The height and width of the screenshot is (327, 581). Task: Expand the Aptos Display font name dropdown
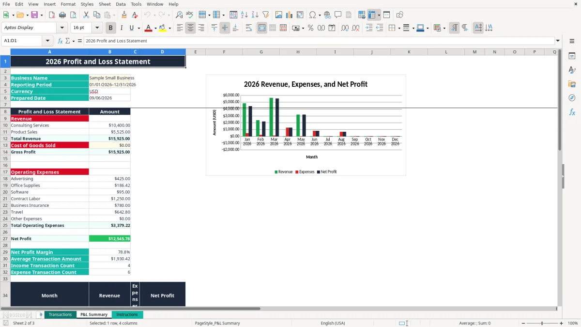click(61, 28)
